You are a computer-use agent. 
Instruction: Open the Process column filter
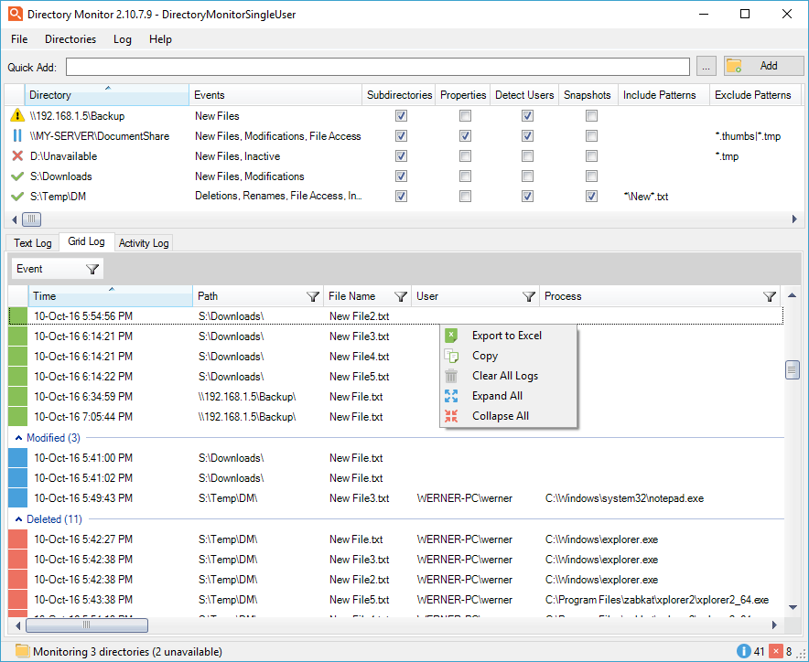[770, 296]
